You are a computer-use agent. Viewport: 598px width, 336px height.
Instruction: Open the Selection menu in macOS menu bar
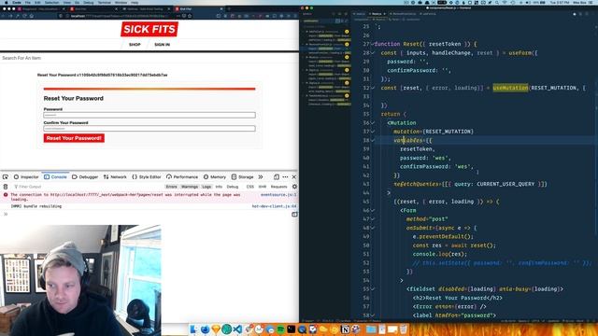click(52, 2)
